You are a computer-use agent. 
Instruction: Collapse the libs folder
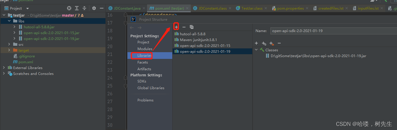click(x=9, y=21)
